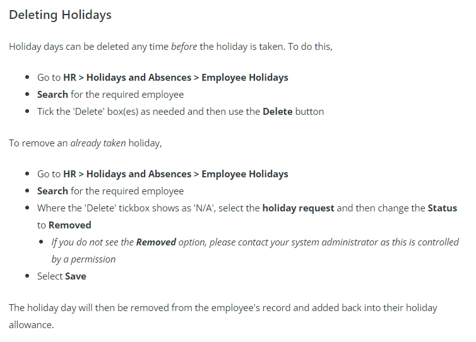Click the first bold 'HR' text
The height and width of the screenshot is (342, 476).
tap(69, 78)
